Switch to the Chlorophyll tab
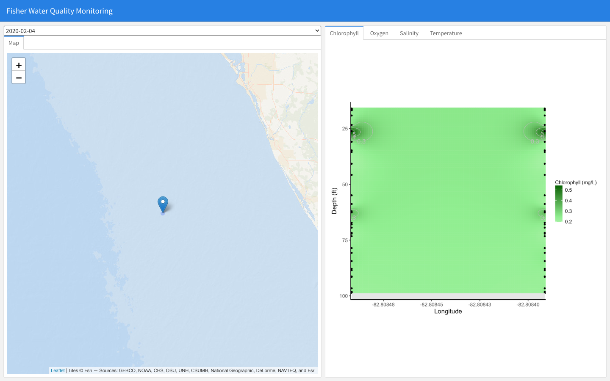The image size is (610, 381). [344, 33]
